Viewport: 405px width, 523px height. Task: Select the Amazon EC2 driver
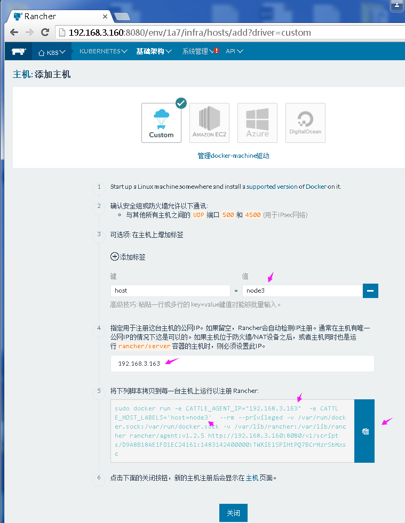(209, 123)
